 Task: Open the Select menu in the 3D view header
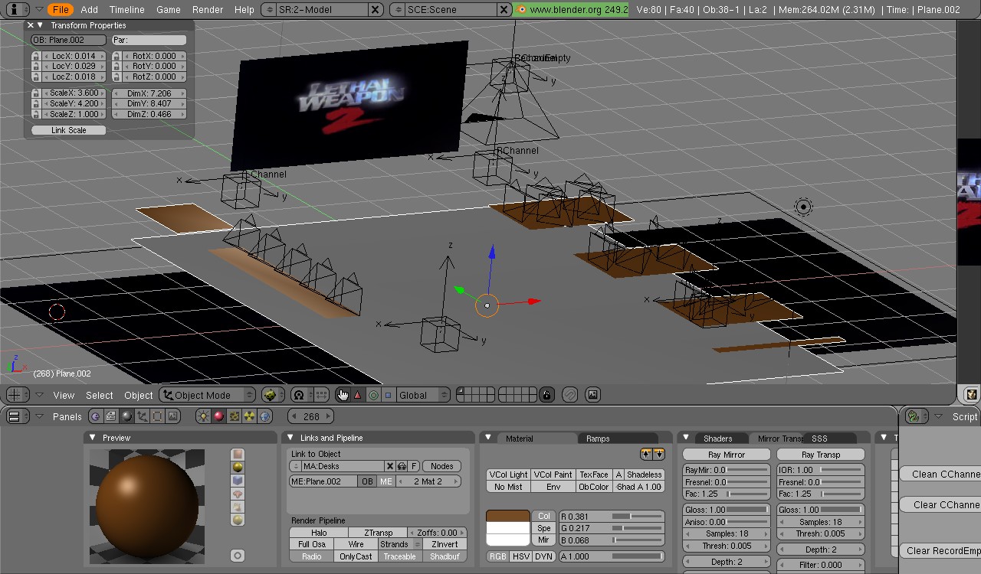click(x=99, y=395)
